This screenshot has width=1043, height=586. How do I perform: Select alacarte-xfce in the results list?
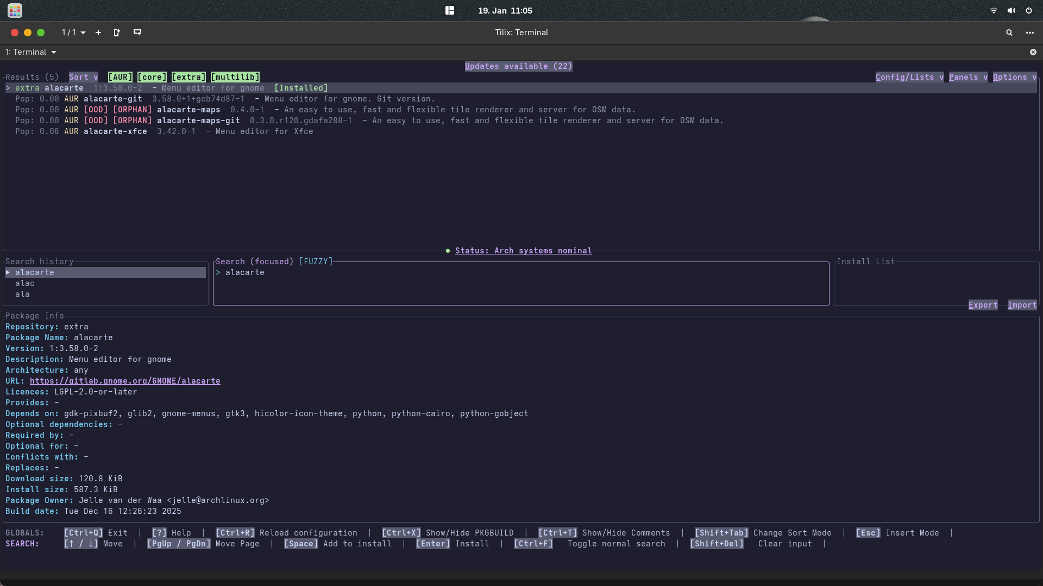(115, 131)
